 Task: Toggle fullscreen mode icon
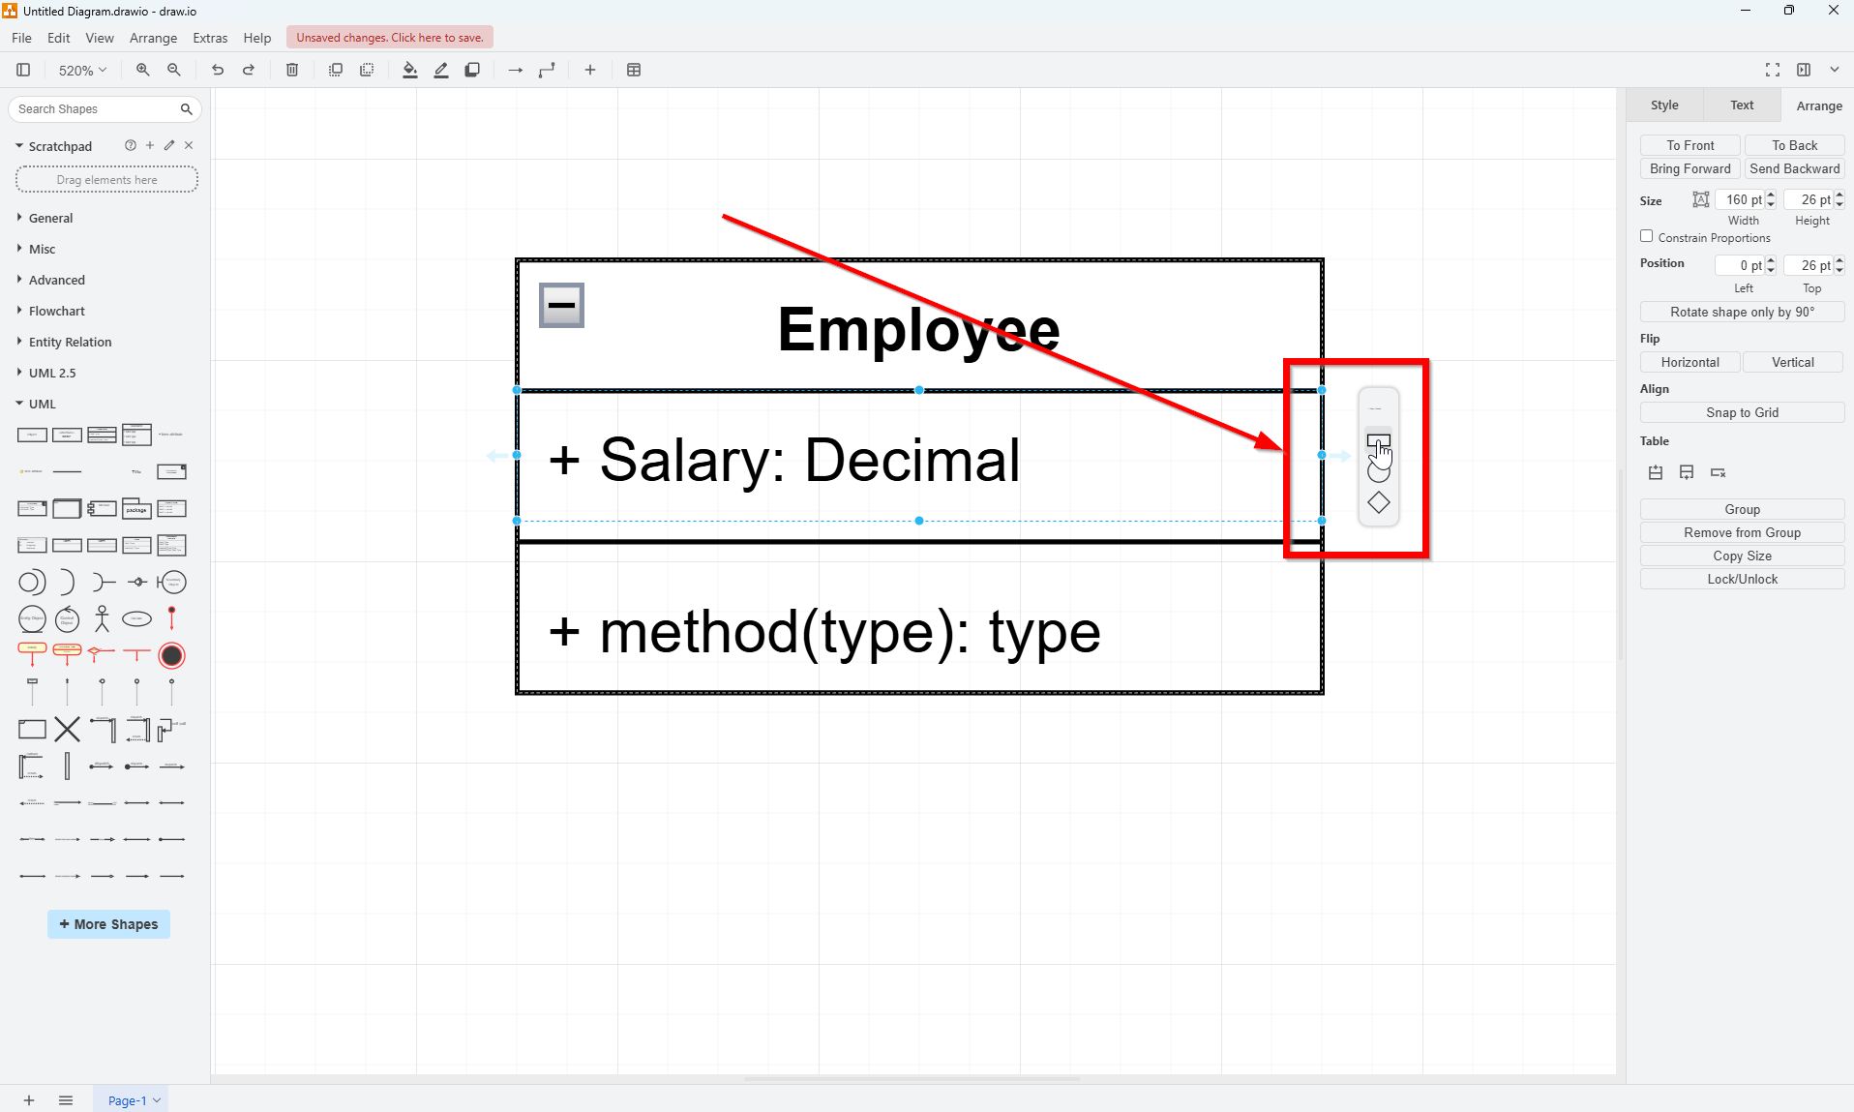tap(1772, 69)
